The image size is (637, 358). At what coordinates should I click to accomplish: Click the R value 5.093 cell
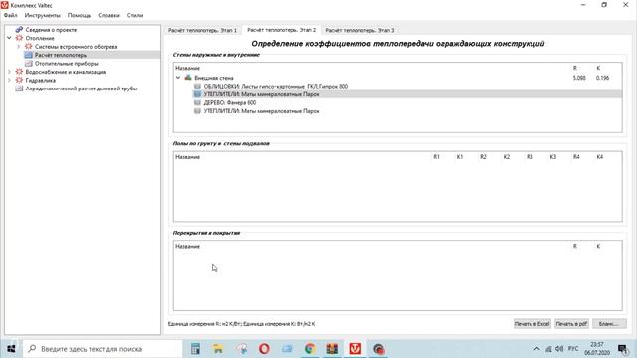(579, 78)
